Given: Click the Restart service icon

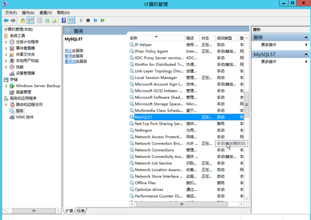Looking at the screenshot, I should point(102,20).
